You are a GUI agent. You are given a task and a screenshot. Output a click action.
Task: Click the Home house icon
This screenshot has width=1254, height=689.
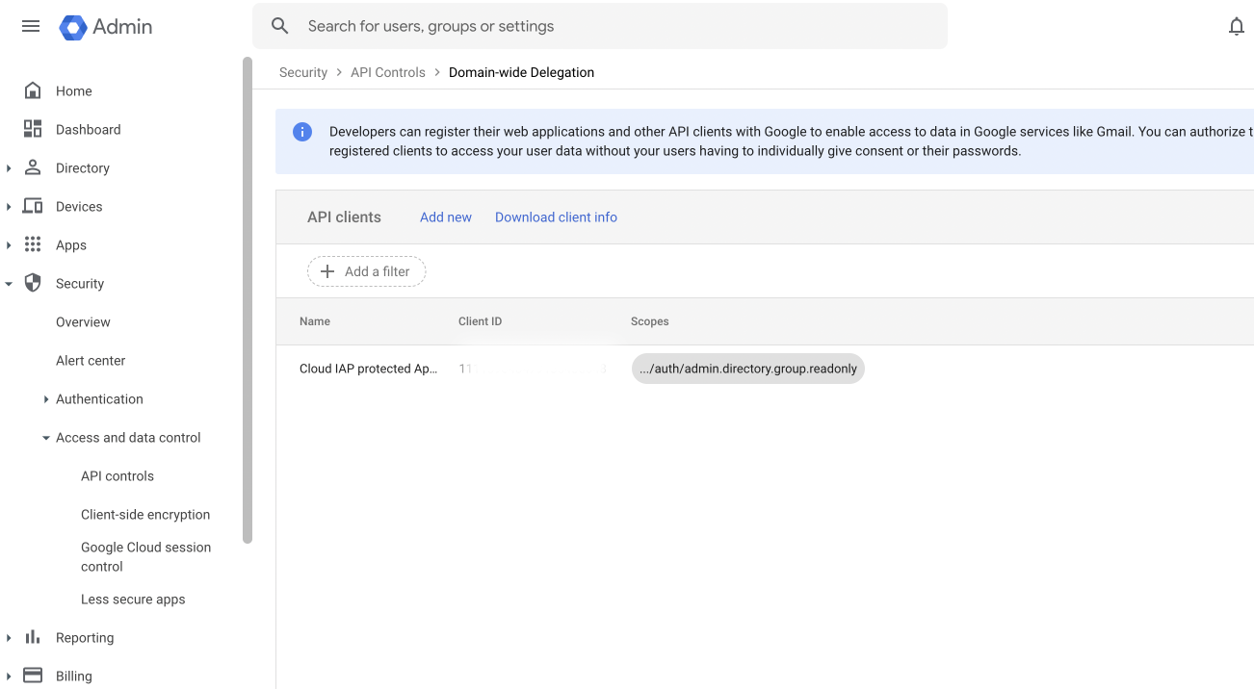33,90
